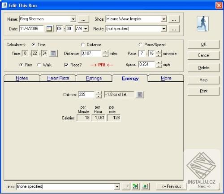Open the time calculator icon
The width and height of the screenshot is (224, 194).
point(53,53)
